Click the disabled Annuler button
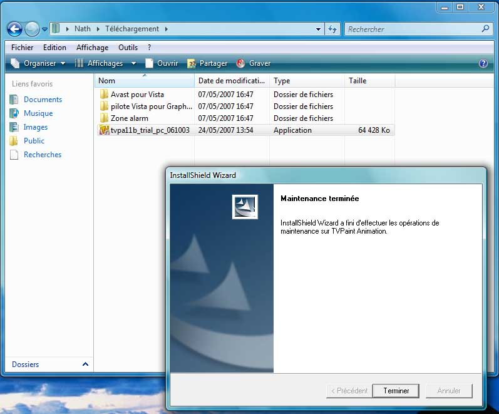The height and width of the screenshot is (414, 499). [x=449, y=391]
